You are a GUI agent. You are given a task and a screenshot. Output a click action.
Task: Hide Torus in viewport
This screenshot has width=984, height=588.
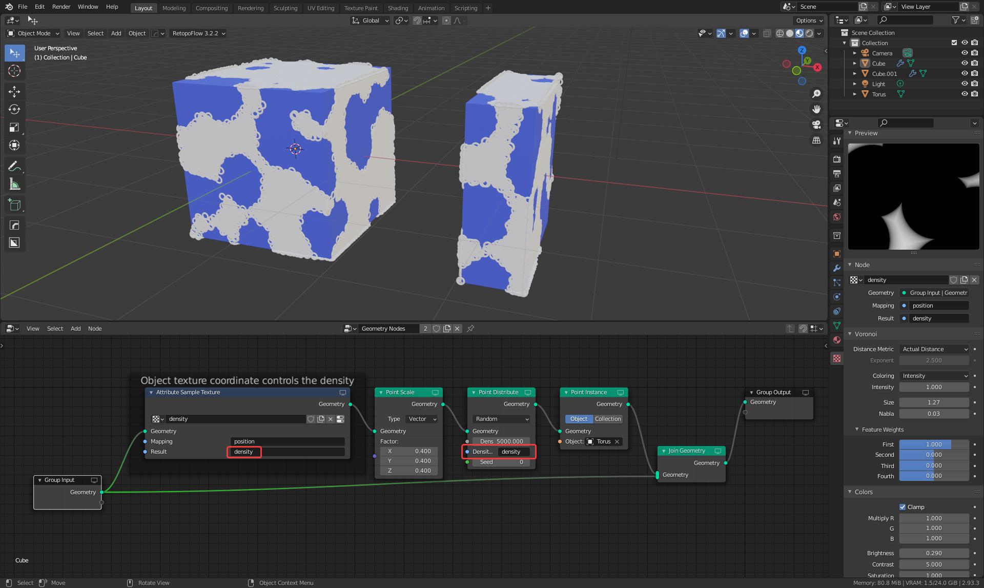964,94
